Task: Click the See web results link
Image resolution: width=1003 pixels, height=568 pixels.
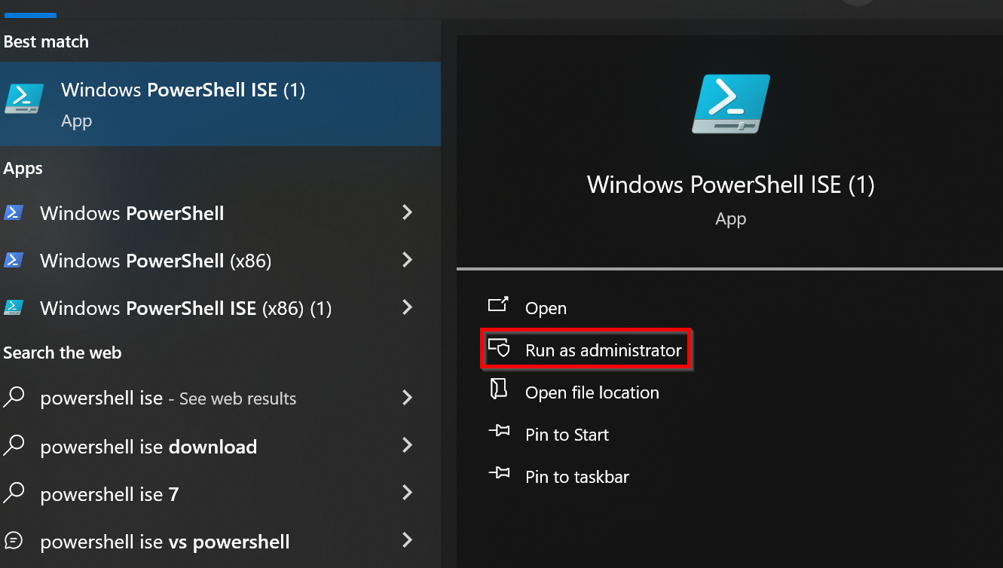Action: 238,398
